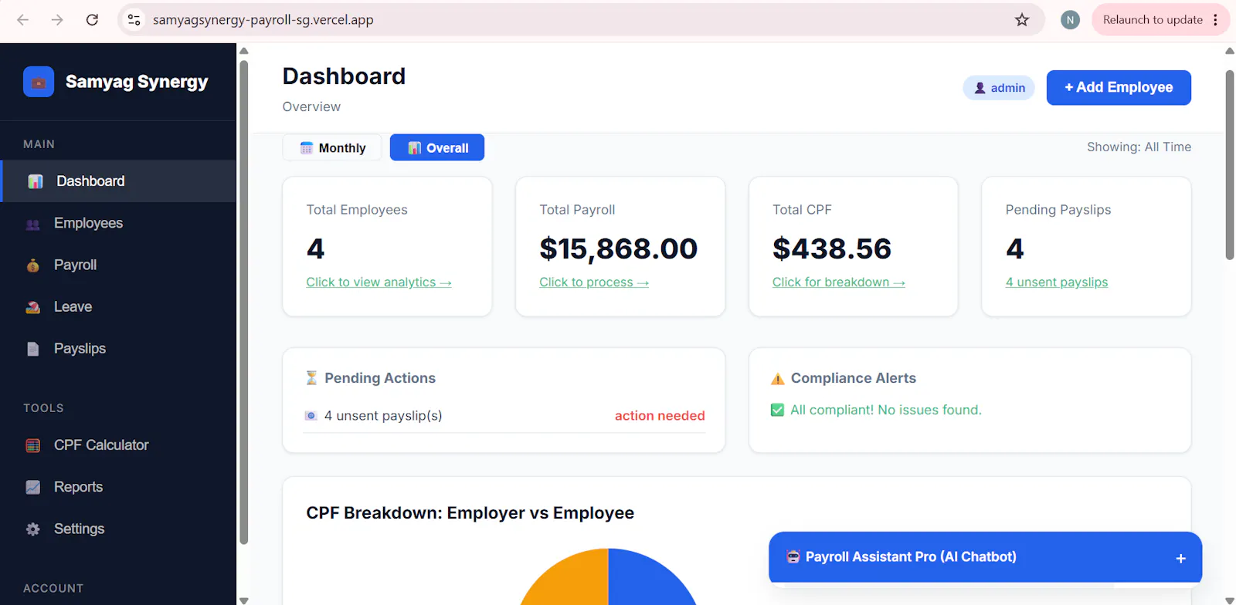Follow the Click to process link
The height and width of the screenshot is (605, 1236).
pos(594,282)
